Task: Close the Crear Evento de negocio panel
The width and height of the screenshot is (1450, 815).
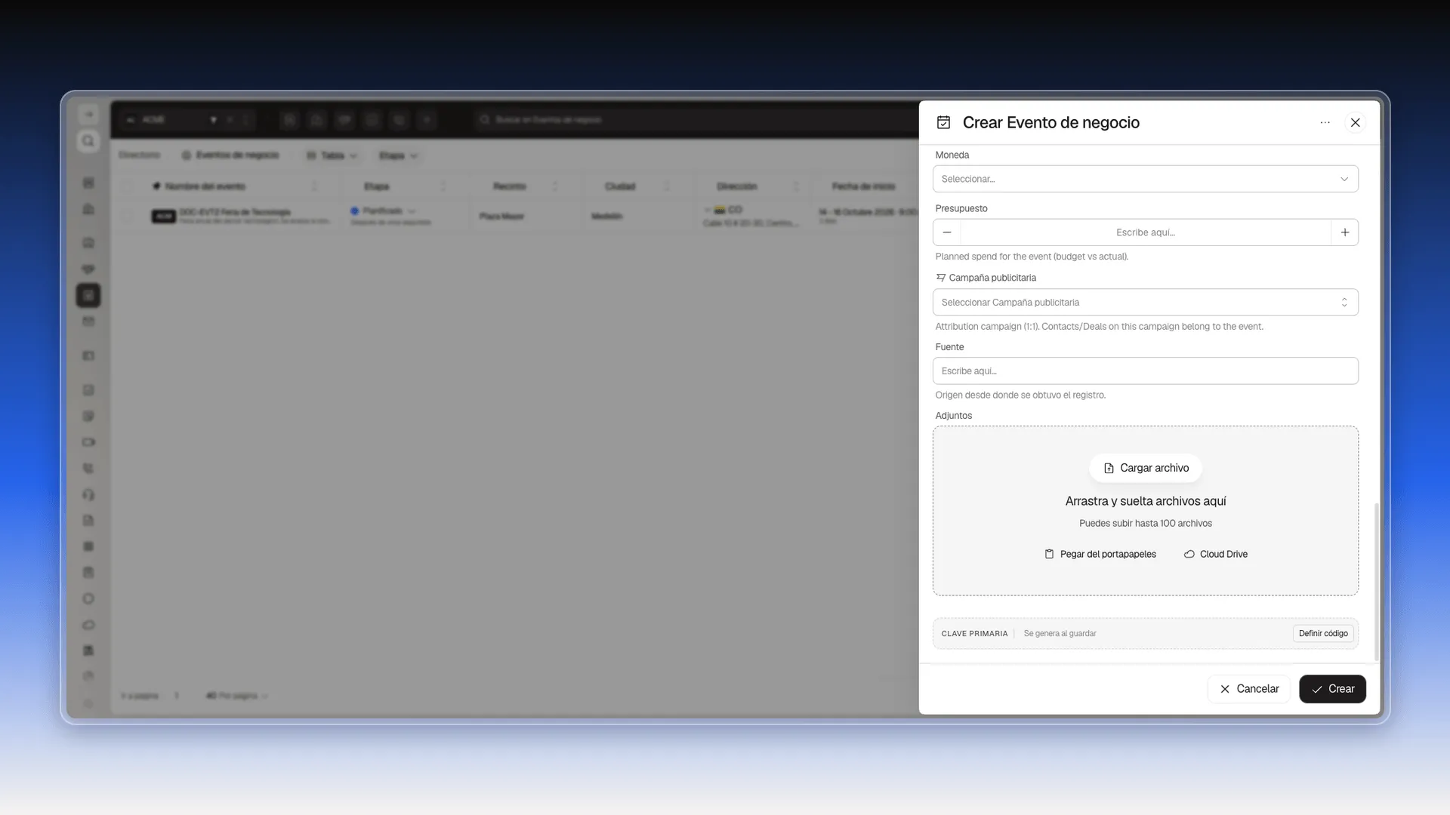Action: [x=1356, y=122]
